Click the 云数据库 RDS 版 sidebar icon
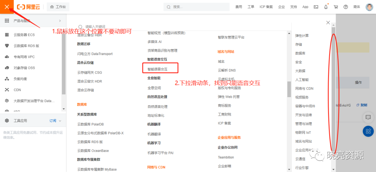This screenshot has width=376, height=172. pos(7,46)
